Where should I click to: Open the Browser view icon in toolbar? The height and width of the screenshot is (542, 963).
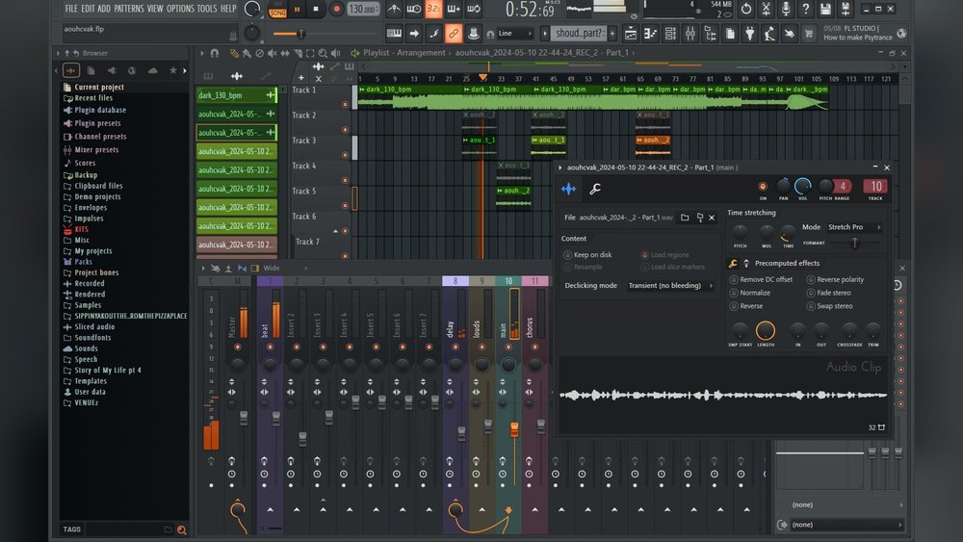(x=710, y=34)
